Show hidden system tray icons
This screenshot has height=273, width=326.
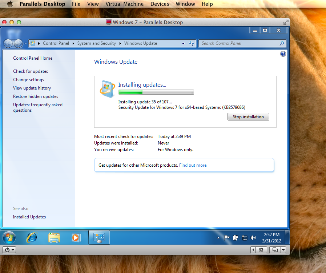tap(218, 238)
